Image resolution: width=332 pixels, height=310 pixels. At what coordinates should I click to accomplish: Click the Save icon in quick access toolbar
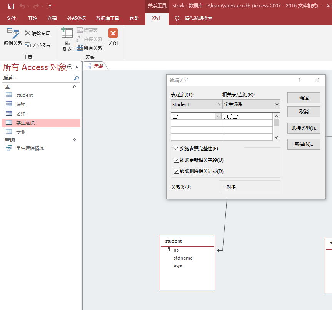[x=11, y=7]
